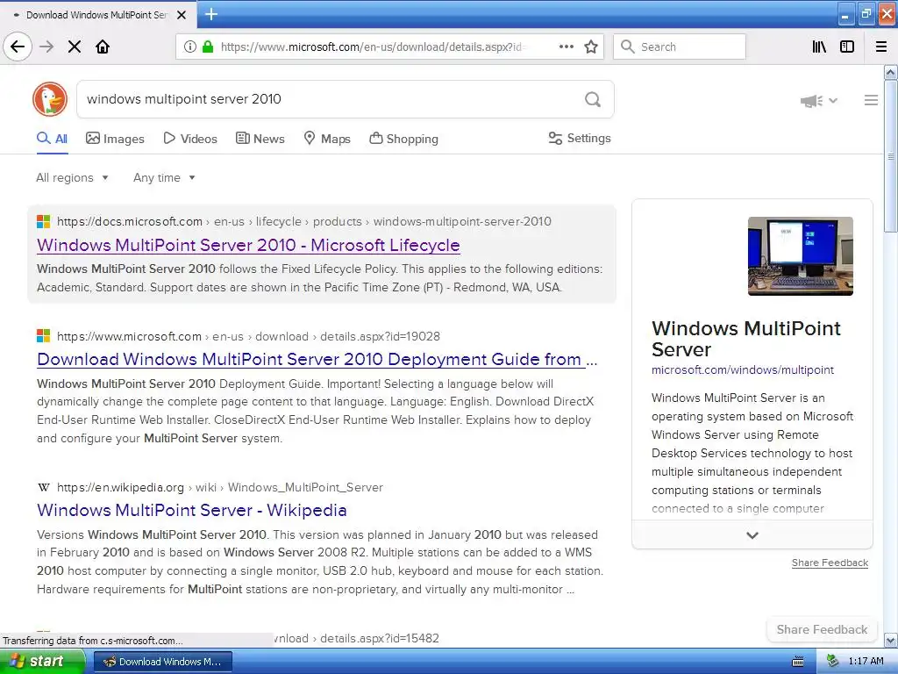
Task: Expand the Any time filter dropdown
Action: (x=164, y=177)
